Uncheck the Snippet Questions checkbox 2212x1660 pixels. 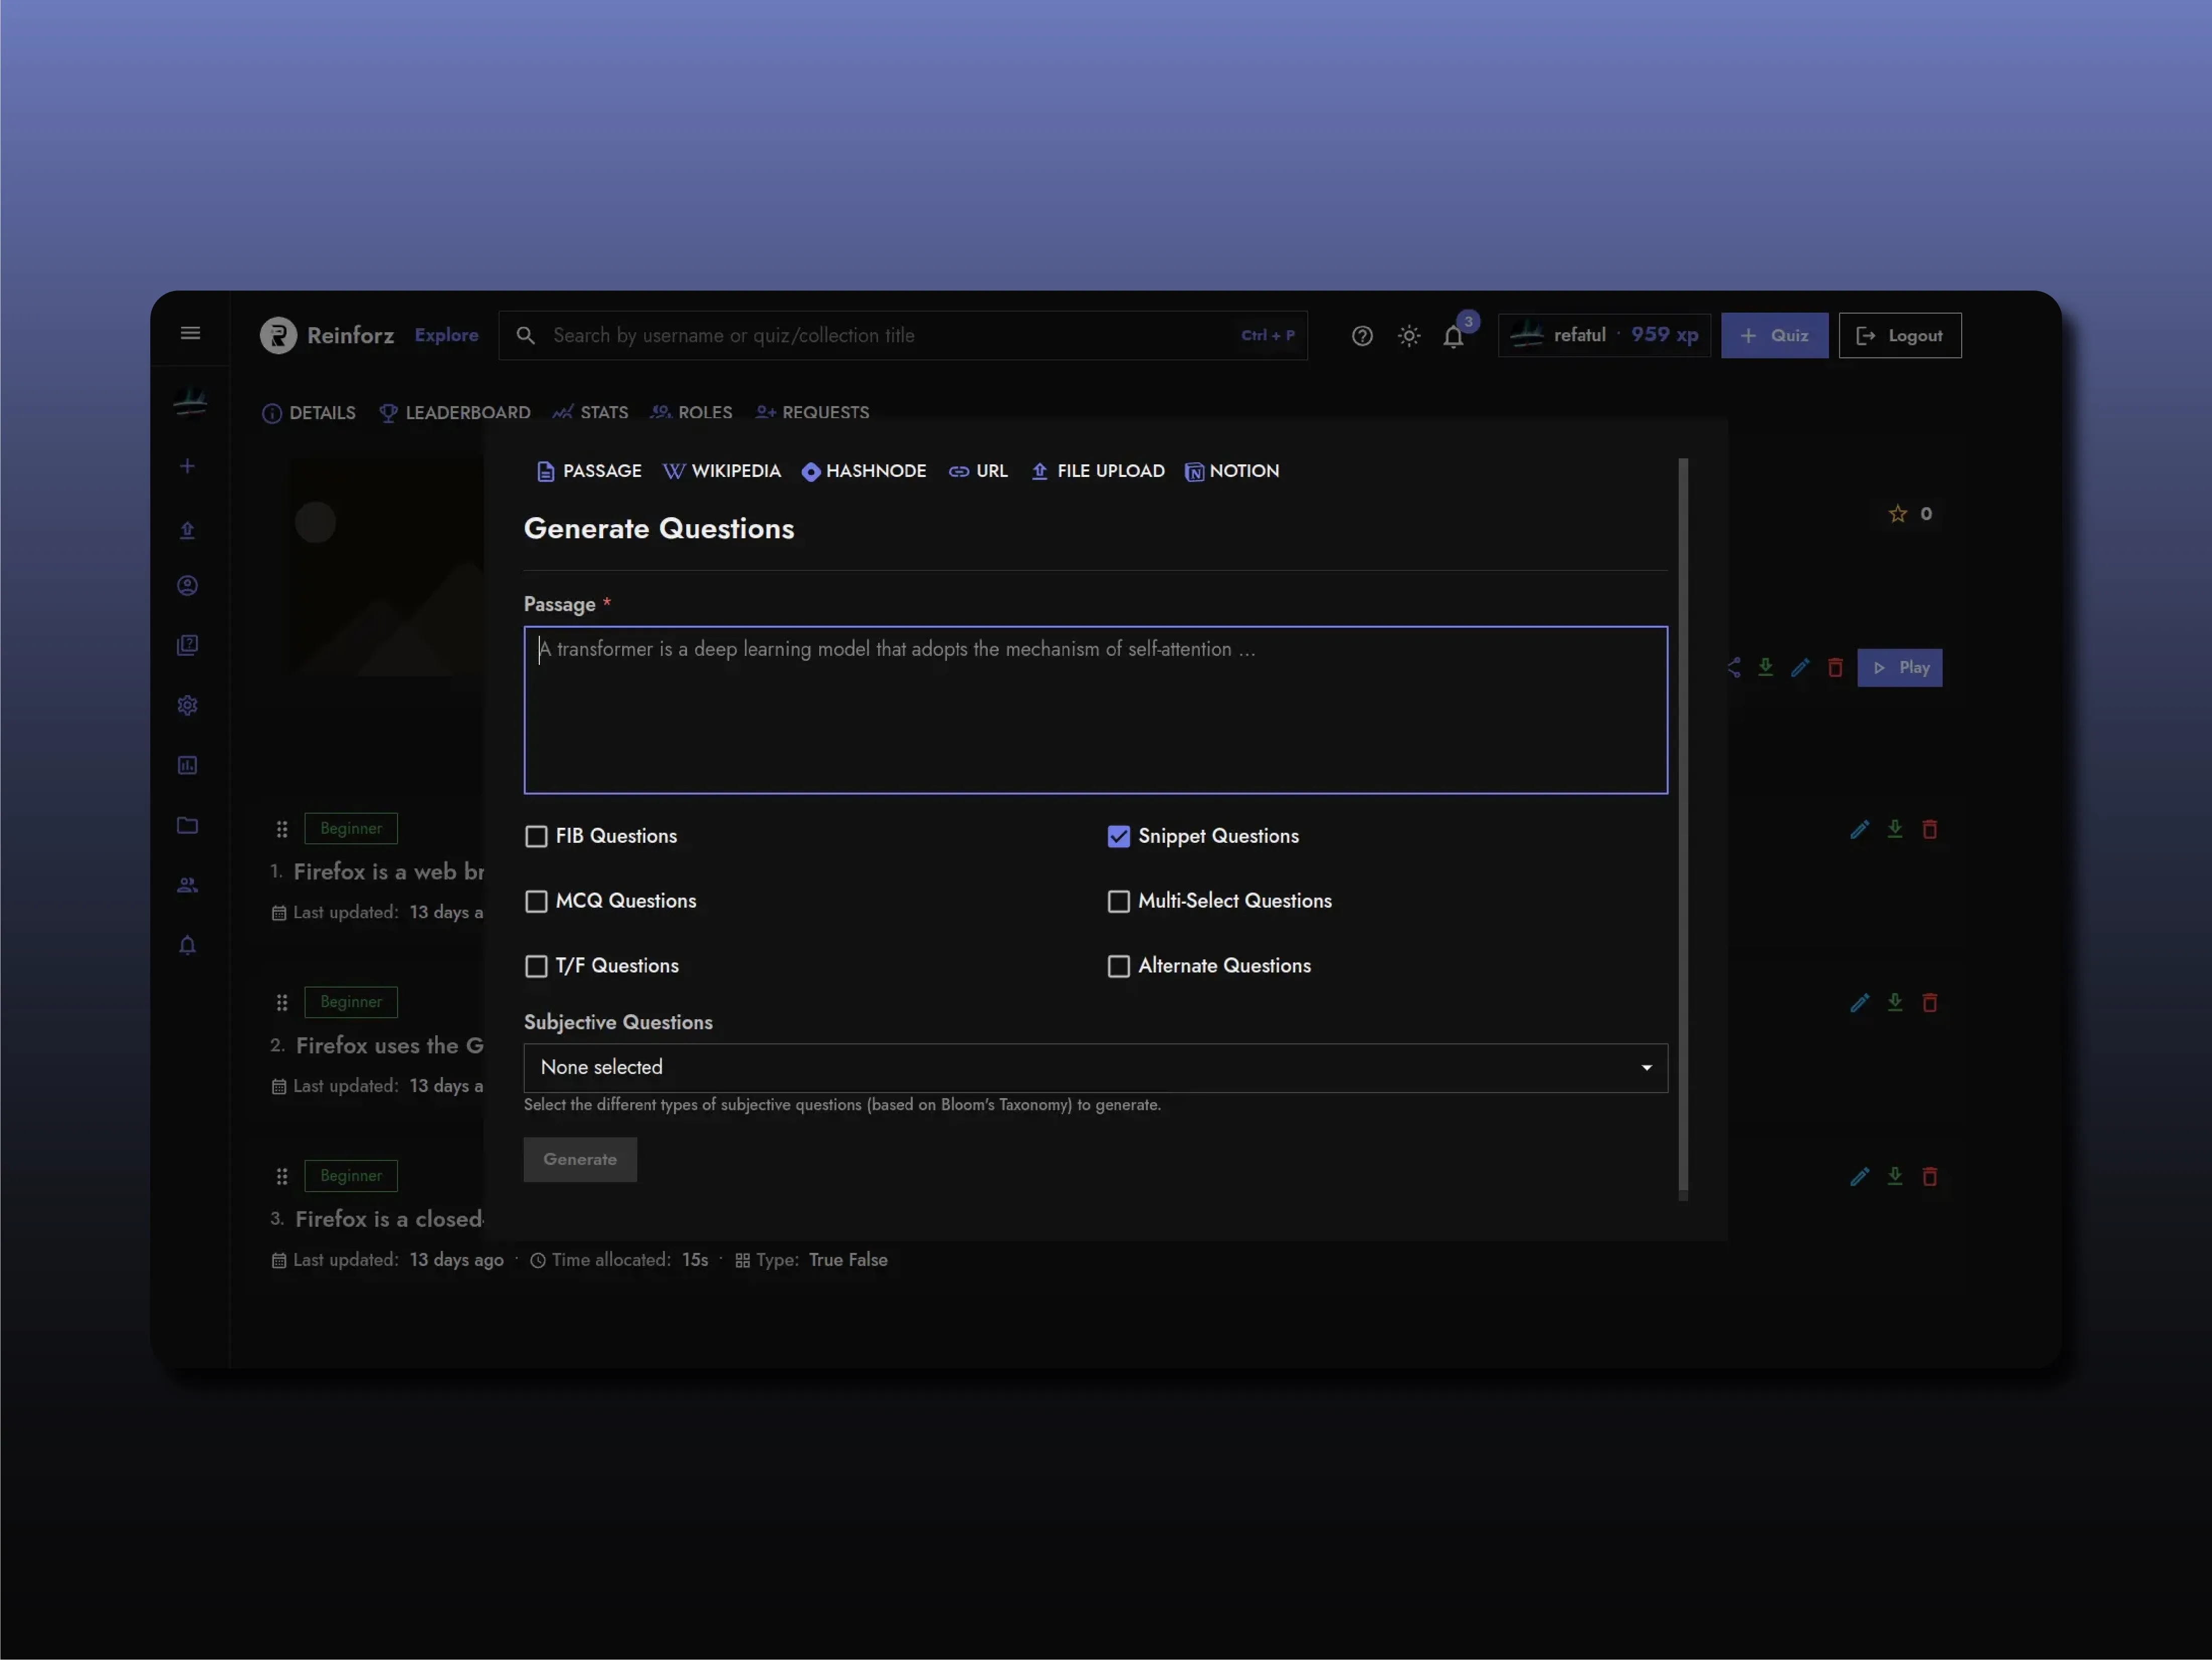(1118, 836)
